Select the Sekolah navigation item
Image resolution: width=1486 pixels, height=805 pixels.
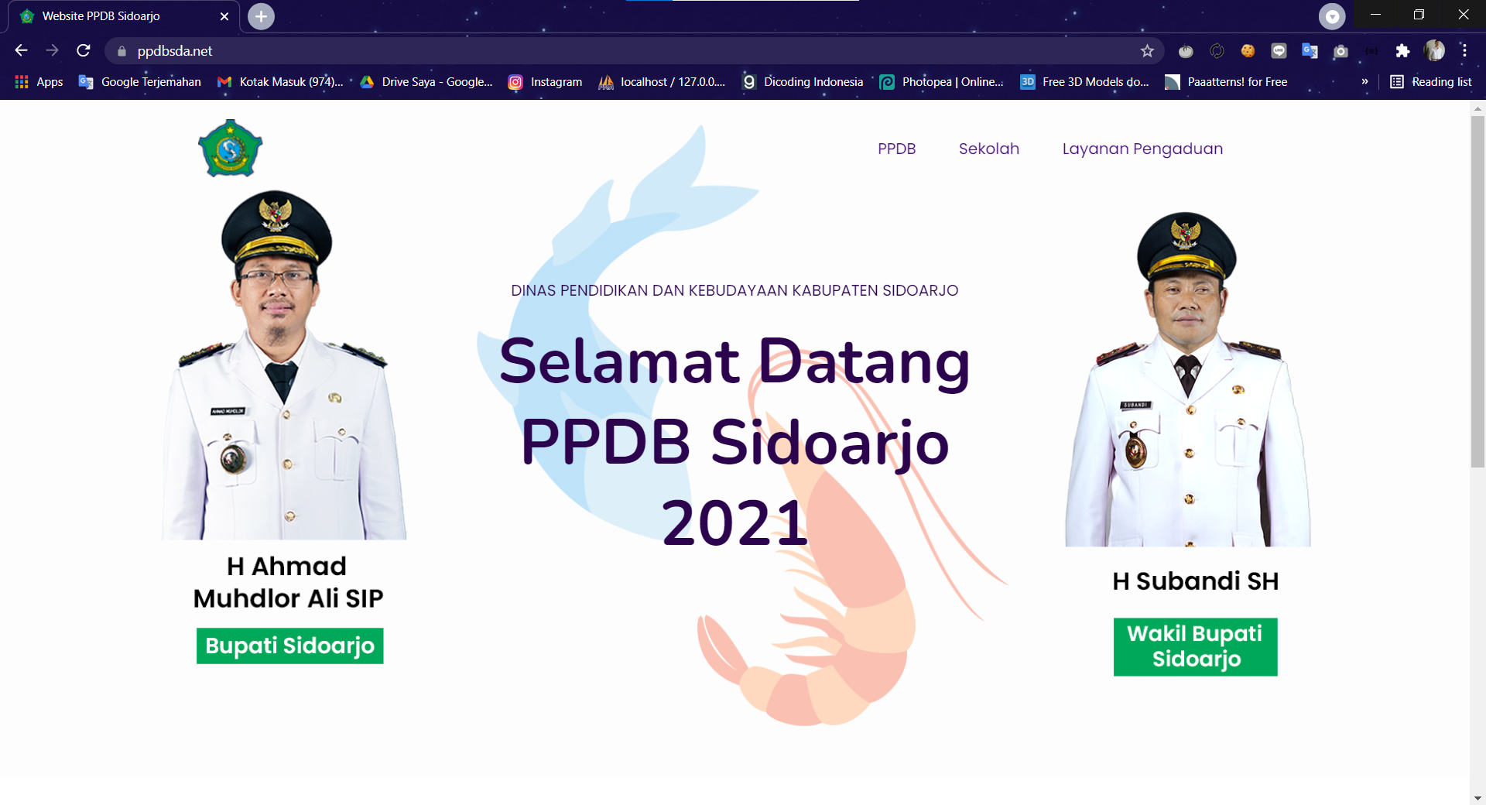988,149
